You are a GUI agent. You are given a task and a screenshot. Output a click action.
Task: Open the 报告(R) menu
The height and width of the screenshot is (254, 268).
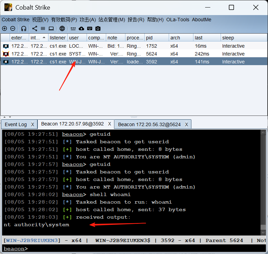pos(136,20)
